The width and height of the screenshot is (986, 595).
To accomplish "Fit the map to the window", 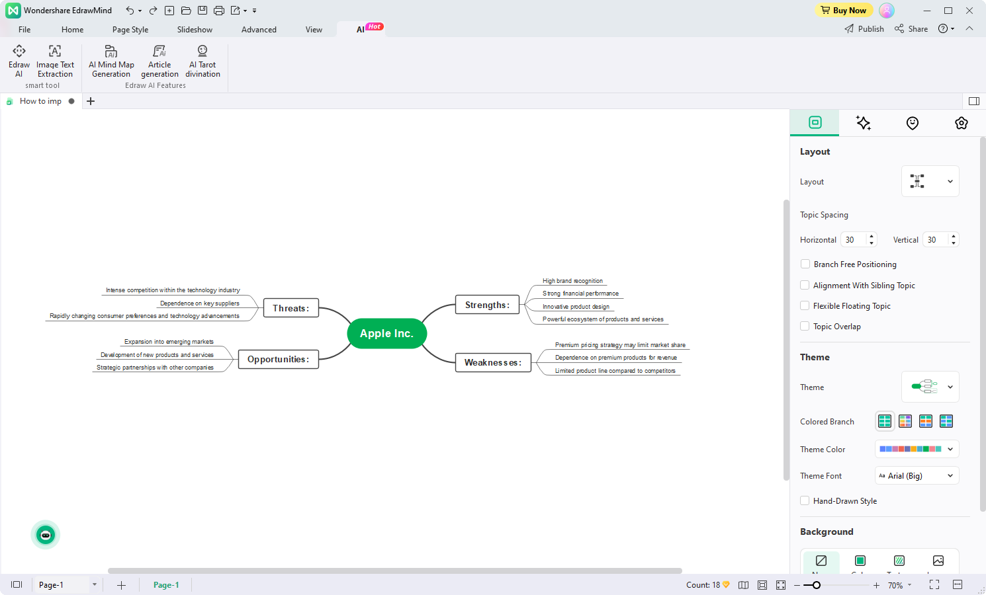I will [762, 585].
